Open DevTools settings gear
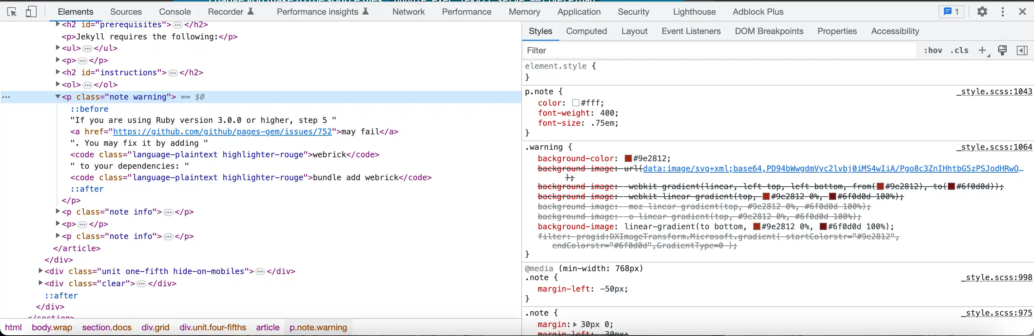 (982, 11)
